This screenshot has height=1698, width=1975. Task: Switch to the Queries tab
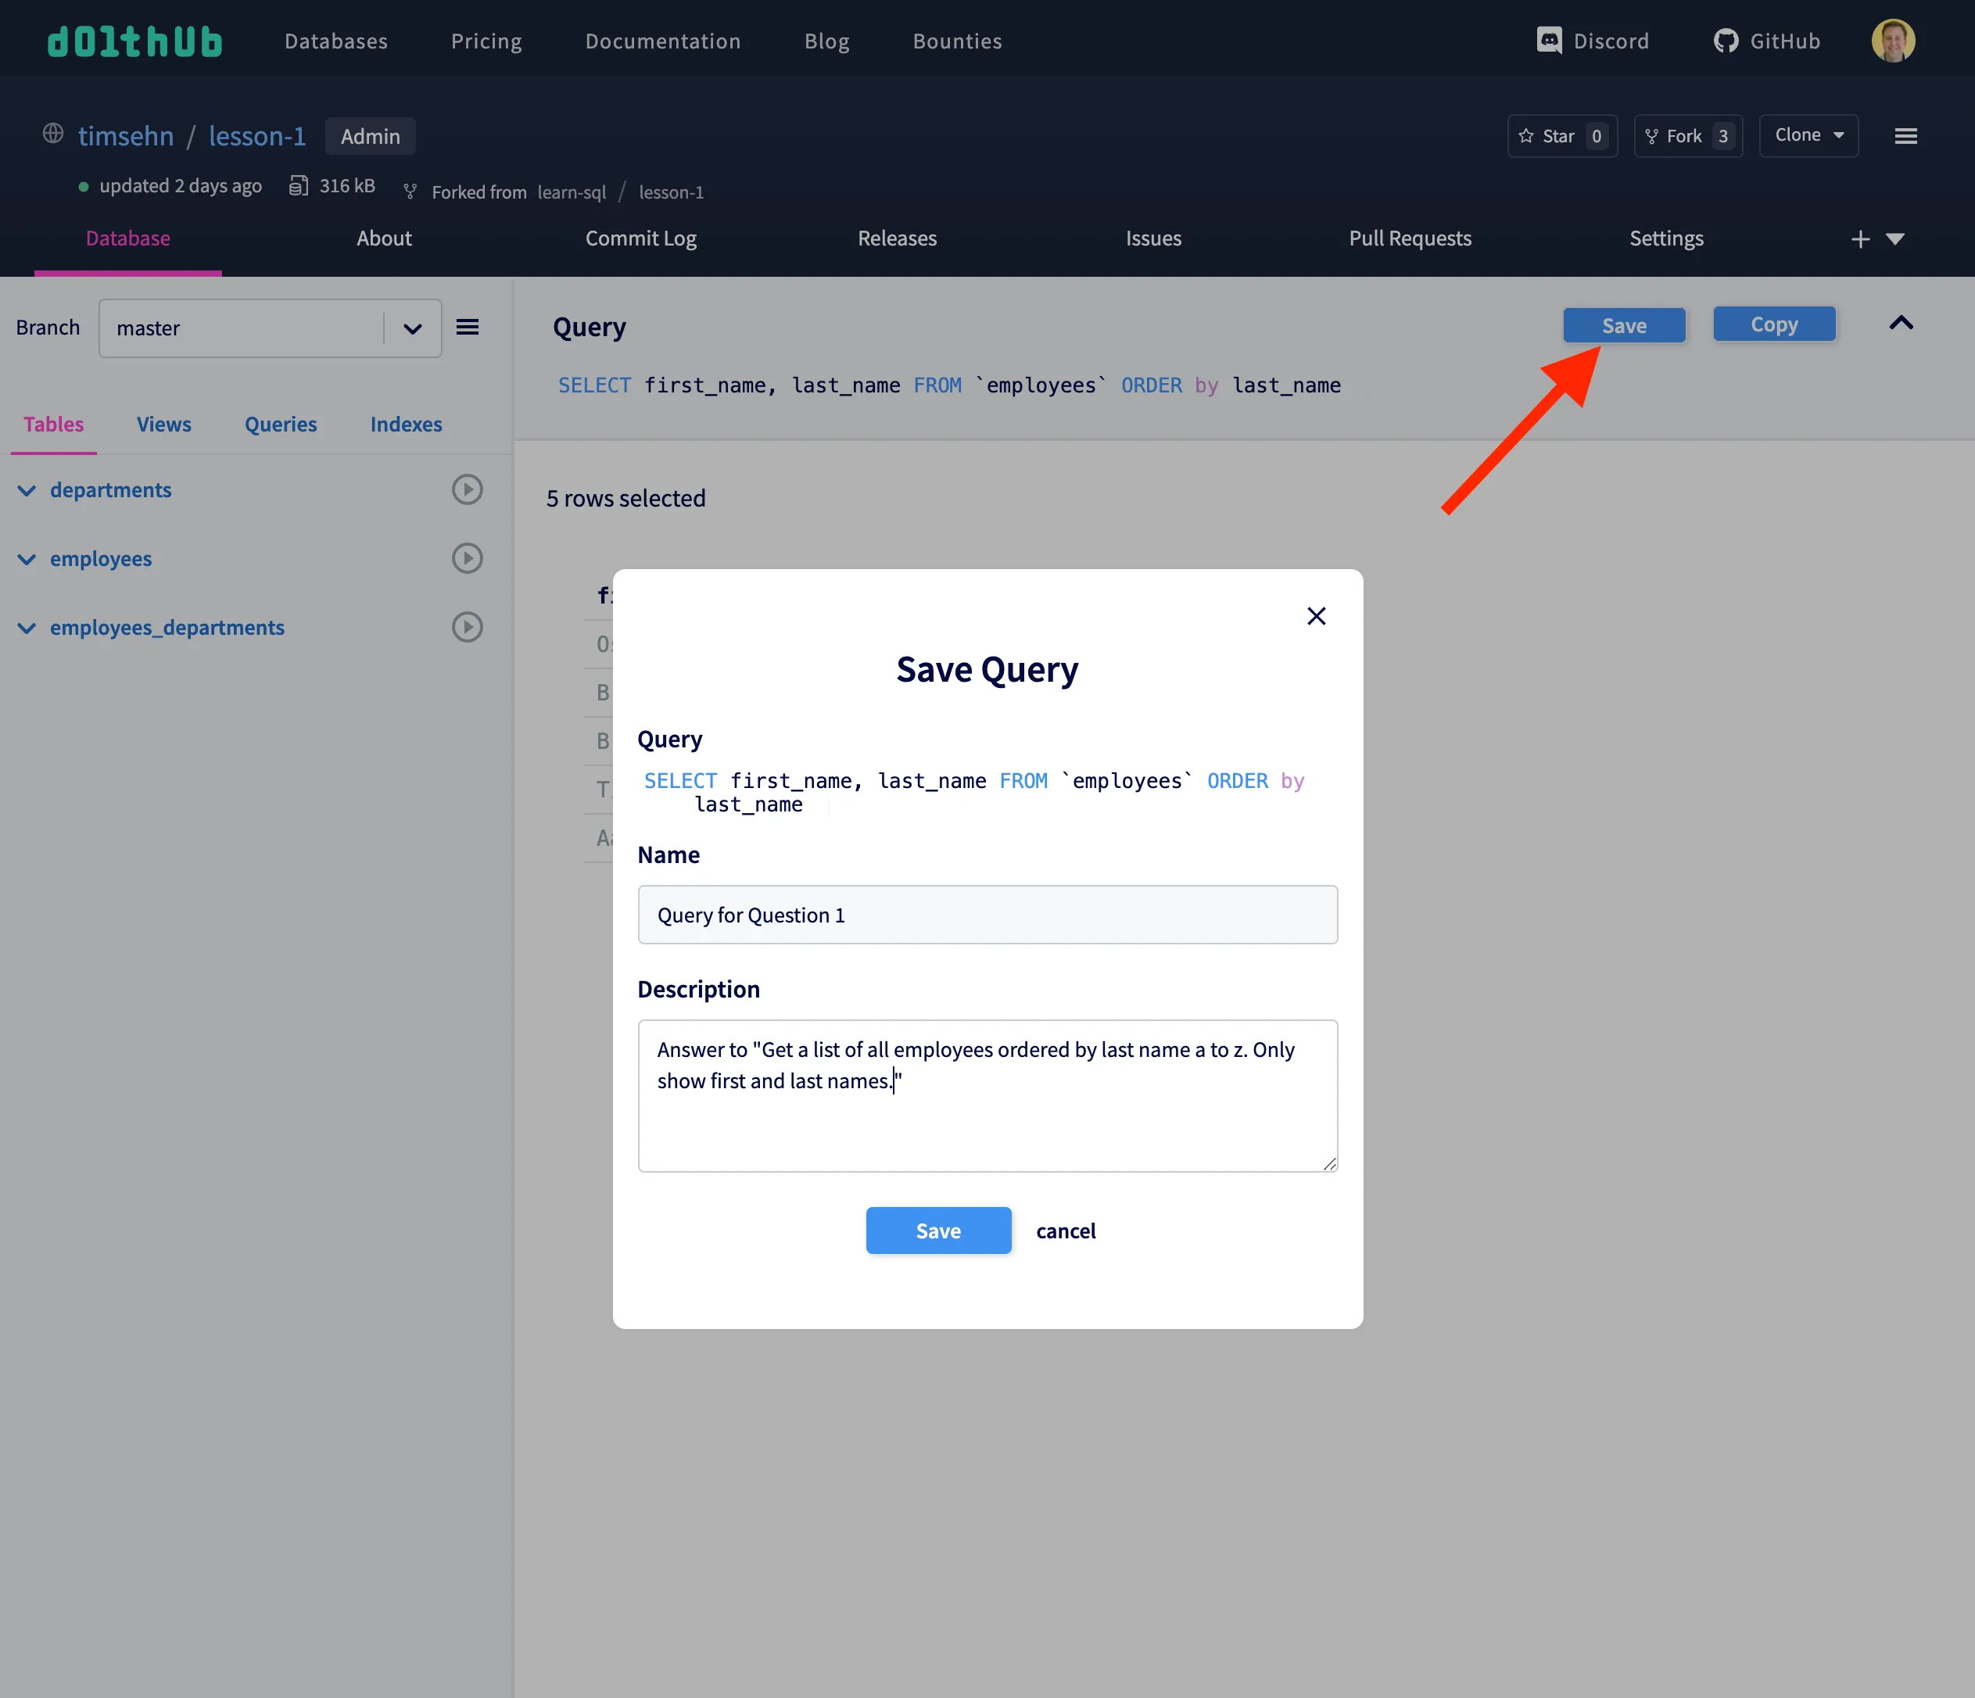[280, 424]
